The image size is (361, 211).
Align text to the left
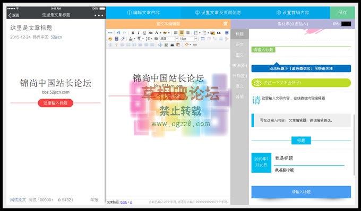tap(175, 33)
